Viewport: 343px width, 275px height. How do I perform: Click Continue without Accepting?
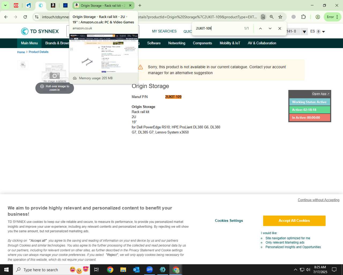[318, 200]
